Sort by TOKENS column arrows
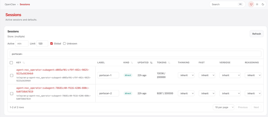 [169, 63]
